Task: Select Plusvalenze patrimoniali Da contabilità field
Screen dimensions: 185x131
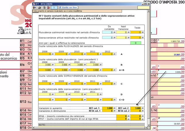Action: coord(109,32)
